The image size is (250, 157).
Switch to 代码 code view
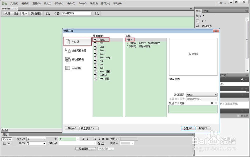[x=8, y=13]
